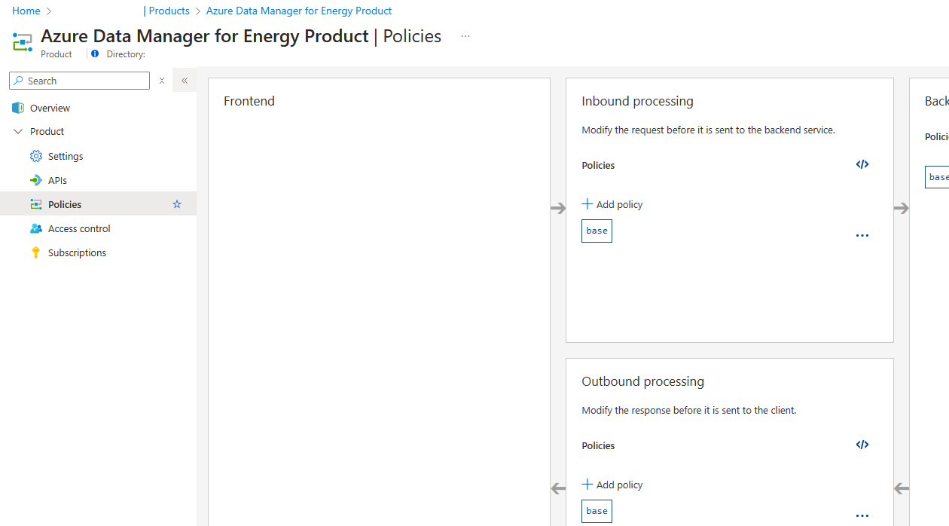Open the outbound policies code editor
The height and width of the screenshot is (526, 949).
click(x=862, y=445)
